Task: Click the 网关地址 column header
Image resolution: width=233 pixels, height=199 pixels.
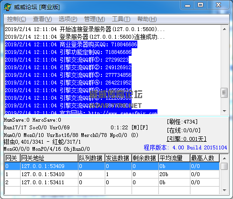Action: point(49,158)
